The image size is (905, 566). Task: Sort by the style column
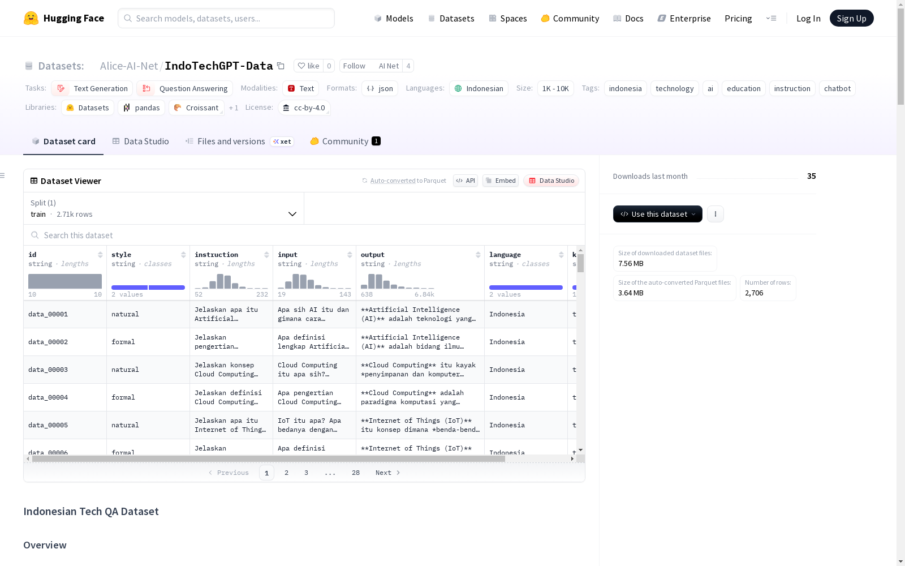click(x=183, y=255)
